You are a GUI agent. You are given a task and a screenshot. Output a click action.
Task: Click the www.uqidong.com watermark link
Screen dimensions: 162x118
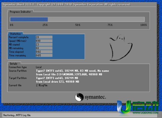(x=145, y=113)
